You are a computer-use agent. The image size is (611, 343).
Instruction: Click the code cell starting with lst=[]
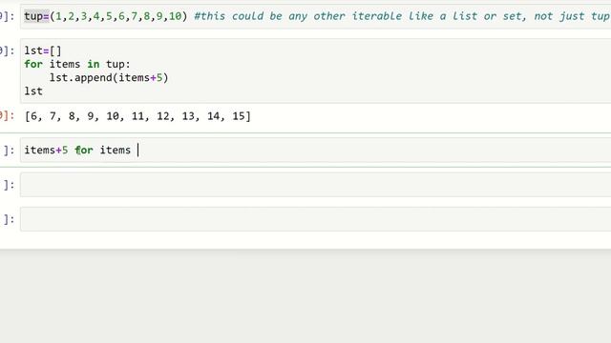316,71
